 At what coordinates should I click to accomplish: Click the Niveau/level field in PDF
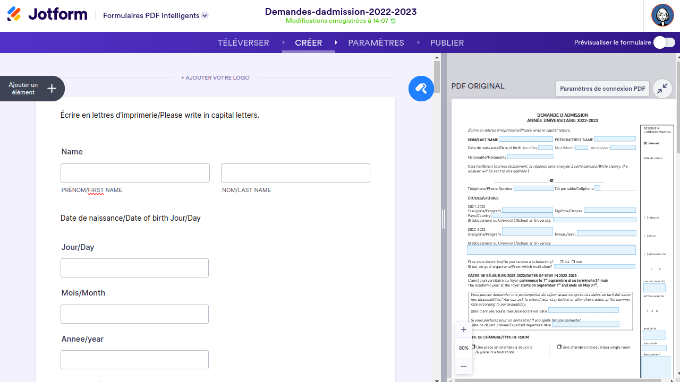pyautogui.click(x=606, y=233)
